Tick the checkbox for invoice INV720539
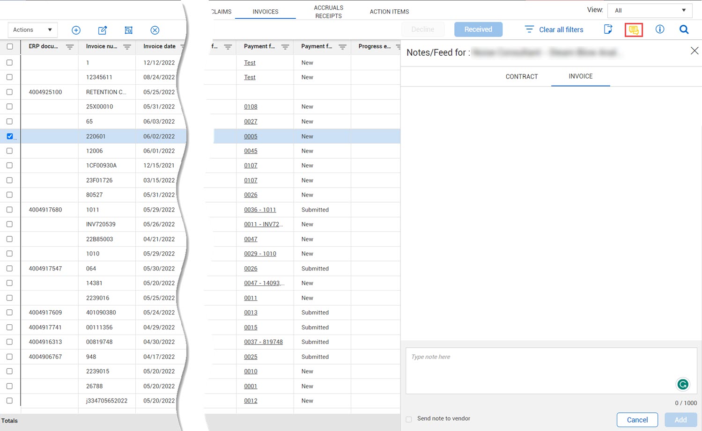The height and width of the screenshot is (431, 702). [x=10, y=224]
